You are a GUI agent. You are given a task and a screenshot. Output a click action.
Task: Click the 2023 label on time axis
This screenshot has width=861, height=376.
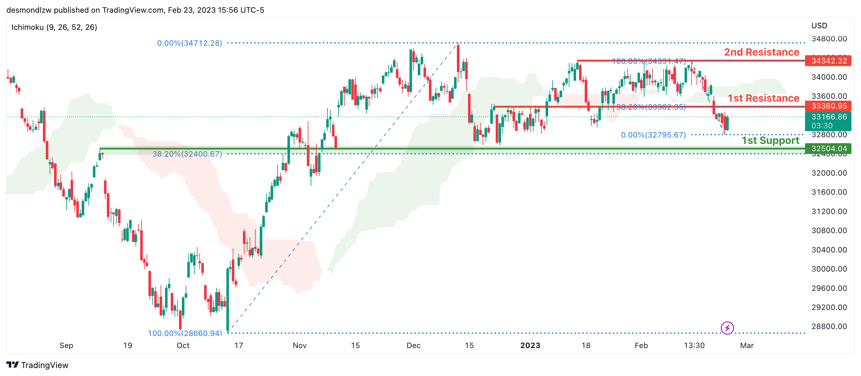[x=530, y=345]
